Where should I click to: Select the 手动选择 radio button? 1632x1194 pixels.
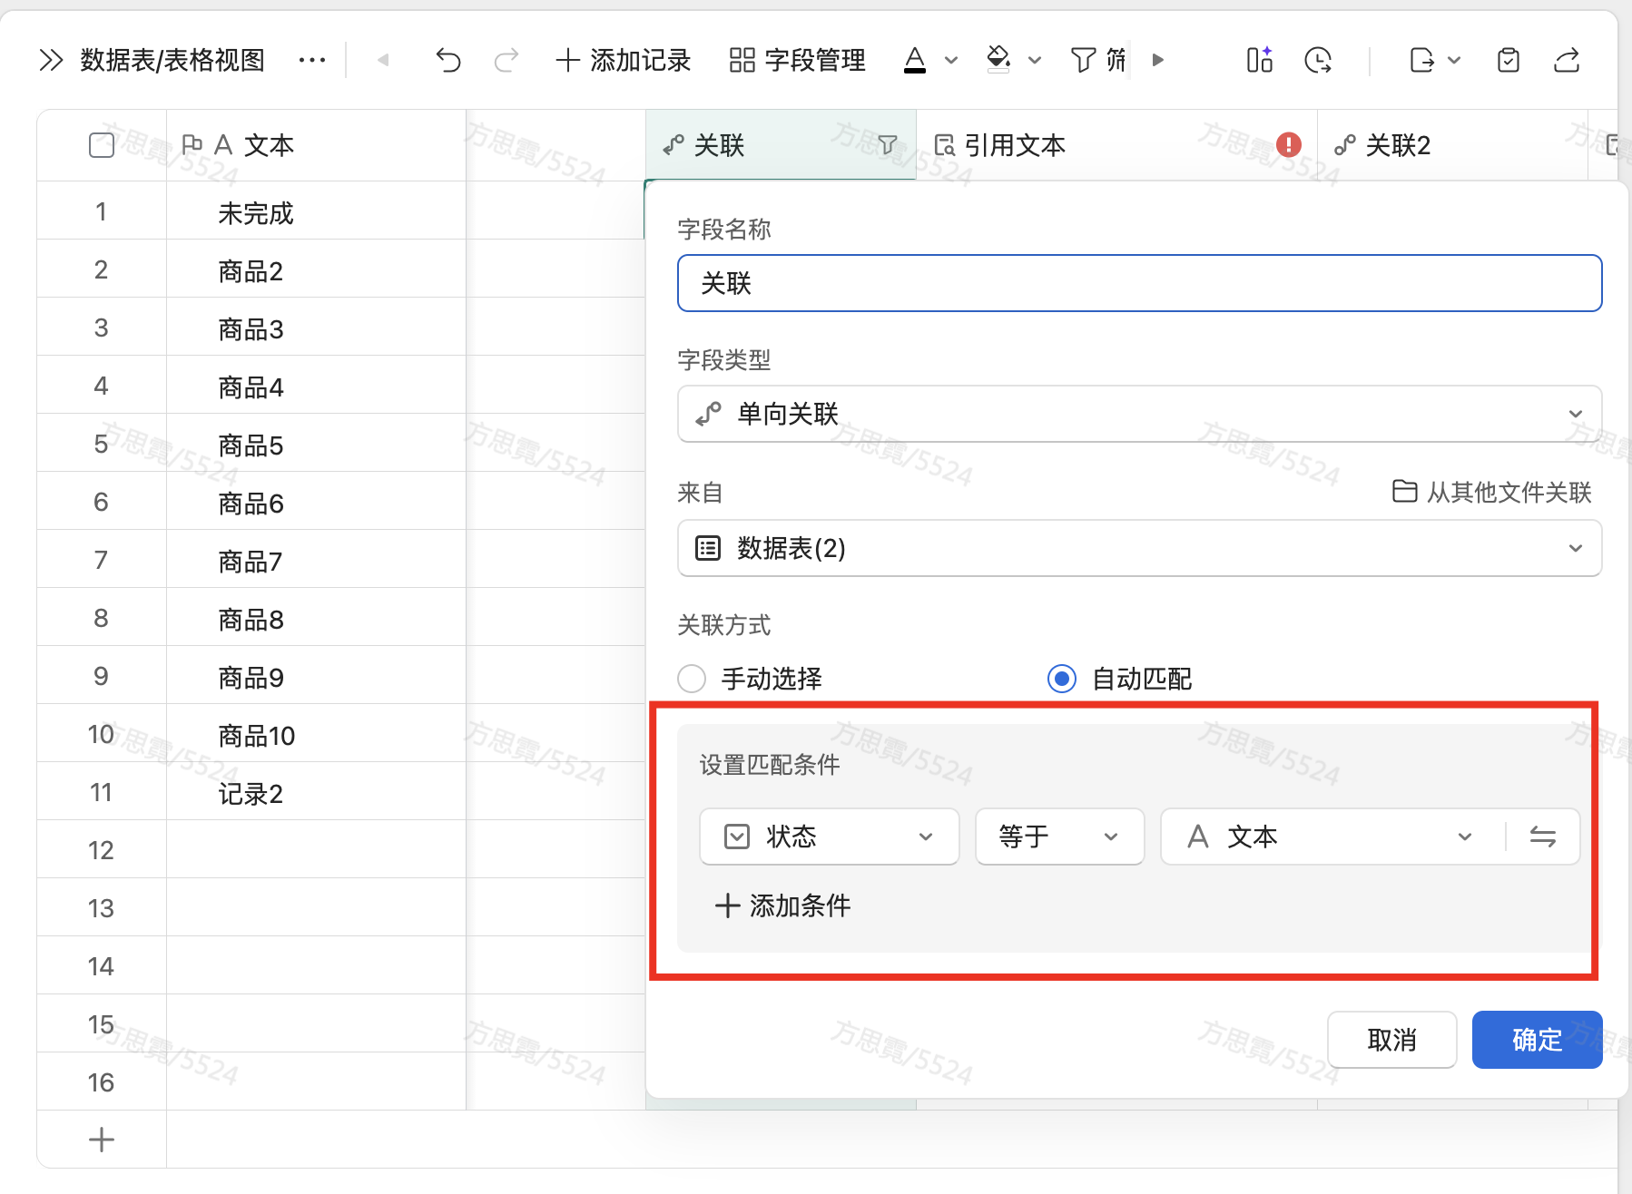point(692,679)
